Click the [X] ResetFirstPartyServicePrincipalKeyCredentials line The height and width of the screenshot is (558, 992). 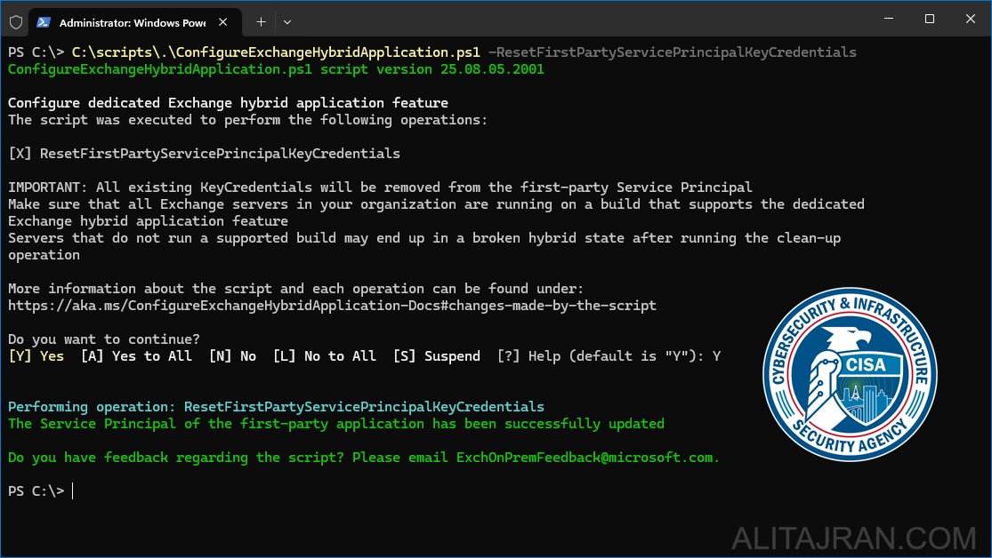tap(204, 154)
